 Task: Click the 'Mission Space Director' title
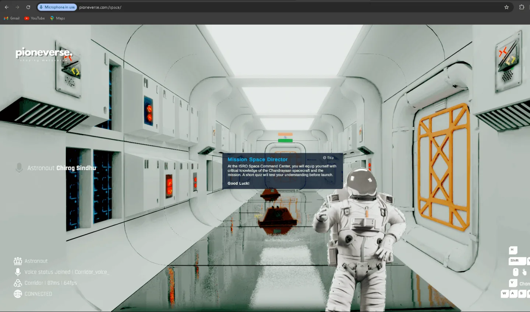click(257, 159)
